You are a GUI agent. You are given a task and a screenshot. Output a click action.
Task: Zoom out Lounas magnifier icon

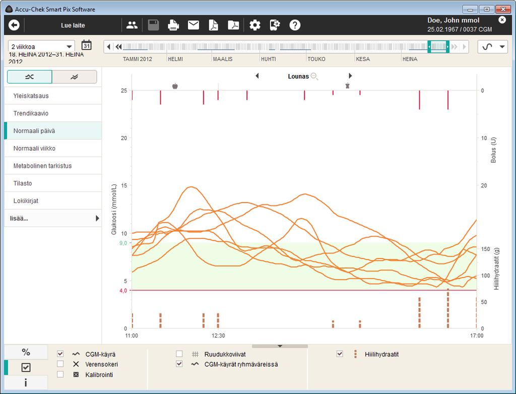pos(314,77)
